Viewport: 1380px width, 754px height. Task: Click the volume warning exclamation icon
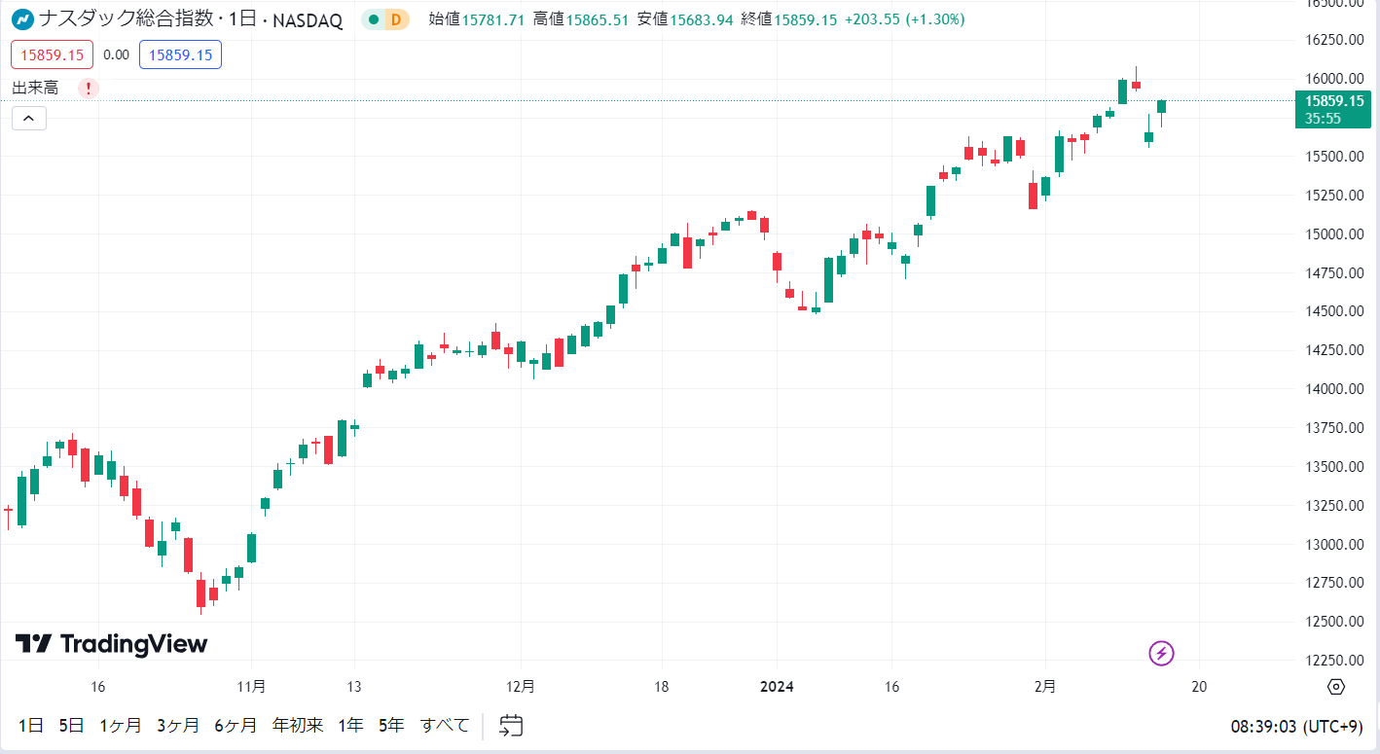coord(89,89)
